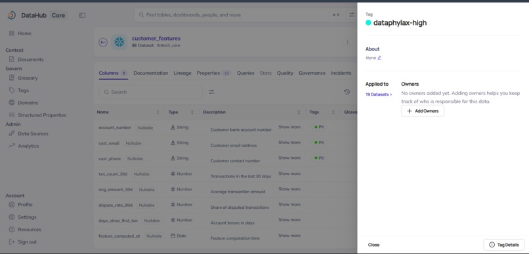Select the account_number column name
Screen dimensions: 529x254
pos(115,128)
